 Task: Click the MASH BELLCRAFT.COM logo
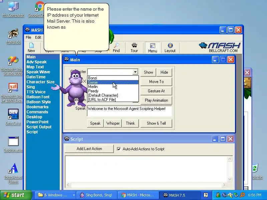point(220,47)
